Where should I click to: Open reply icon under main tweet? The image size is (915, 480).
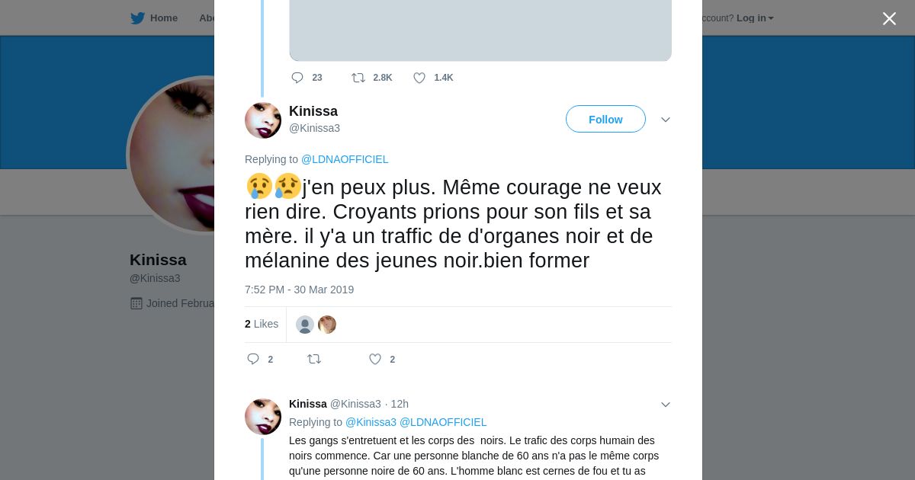[253, 359]
